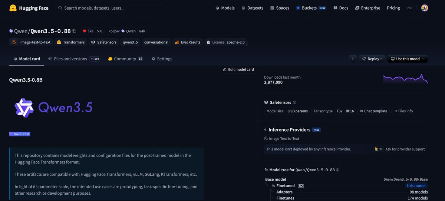
Task: Click the F32 · BF16 tensor type value
Action: point(345,111)
